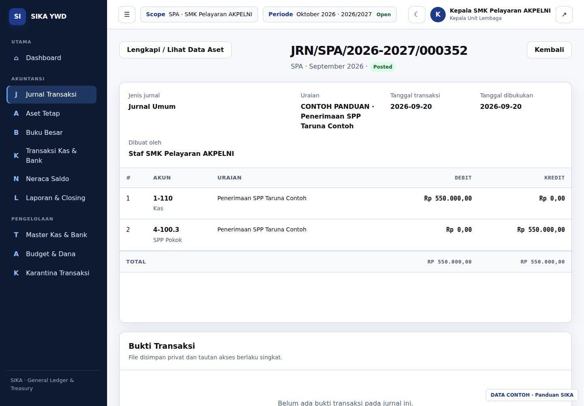The height and width of the screenshot is (406, 584).
Task: Toggle the hamburger sidebar menu button
Action: pos(127,15)
